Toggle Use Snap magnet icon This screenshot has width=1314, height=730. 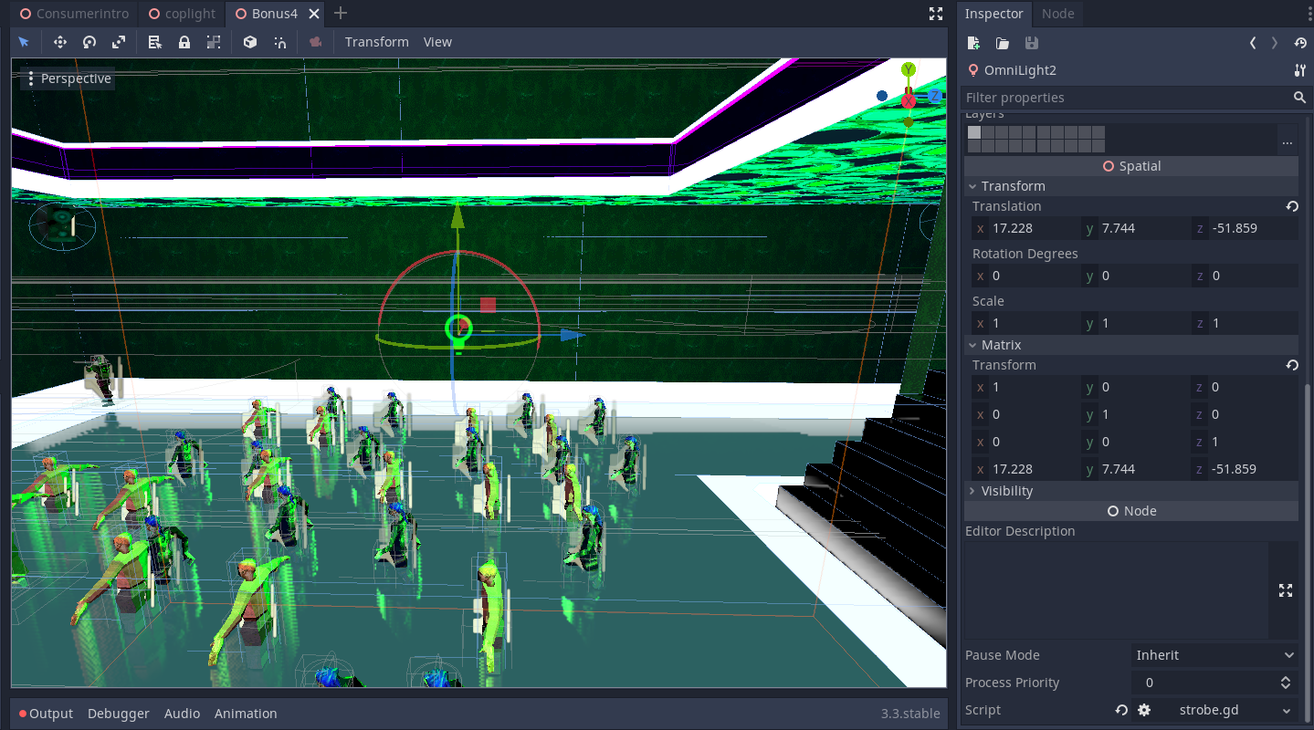279,42
